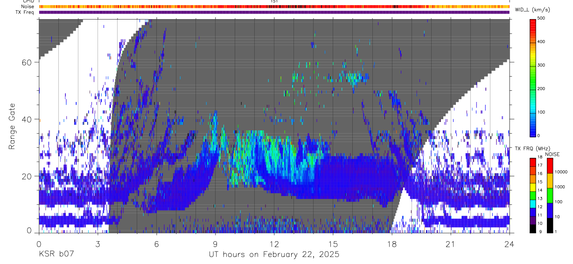Image resolution: width=573 pixels, height=264 pixels.
Task: Click UT hours axis tick '3'
Action: pyautogui.click(x=98, y=244)
